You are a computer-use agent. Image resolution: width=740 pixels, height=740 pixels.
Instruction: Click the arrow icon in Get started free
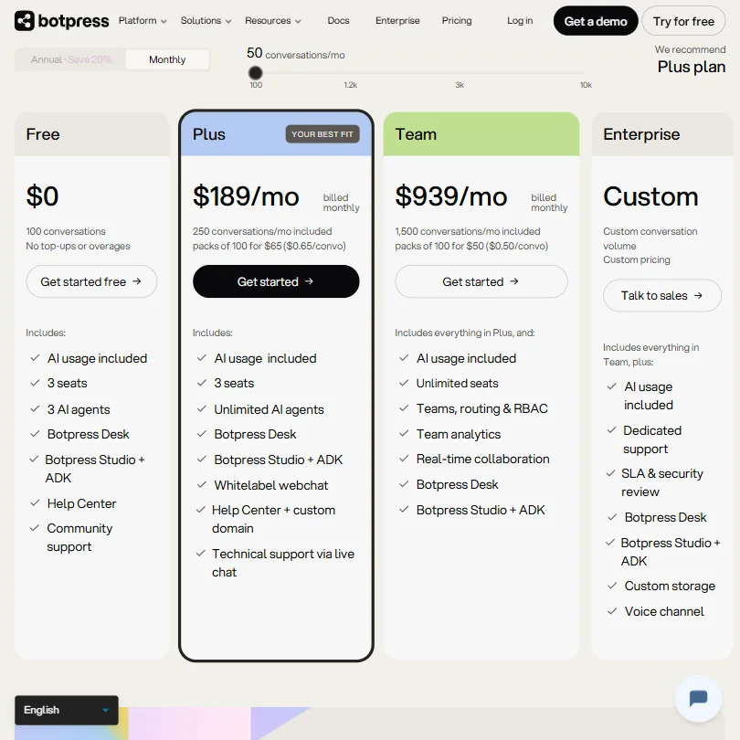[x=137, y=281]
